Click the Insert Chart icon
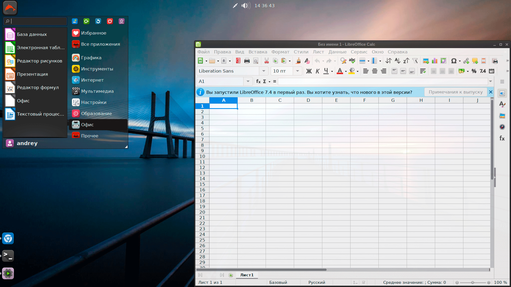The height and width of the screenshot is (287, 511). [x=435, y=61]
